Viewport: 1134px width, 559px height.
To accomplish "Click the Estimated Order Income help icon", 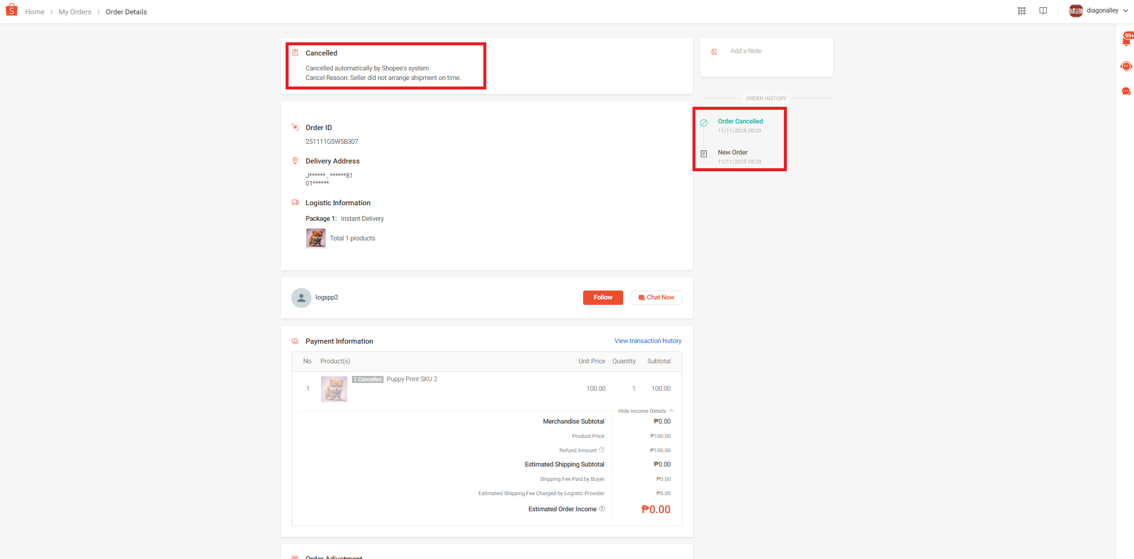I will (602, 509).
